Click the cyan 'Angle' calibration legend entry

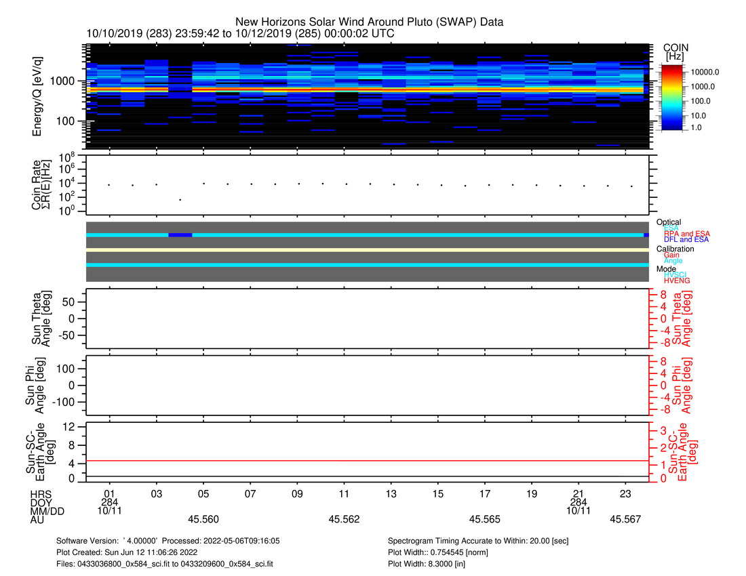coord(673,261)
